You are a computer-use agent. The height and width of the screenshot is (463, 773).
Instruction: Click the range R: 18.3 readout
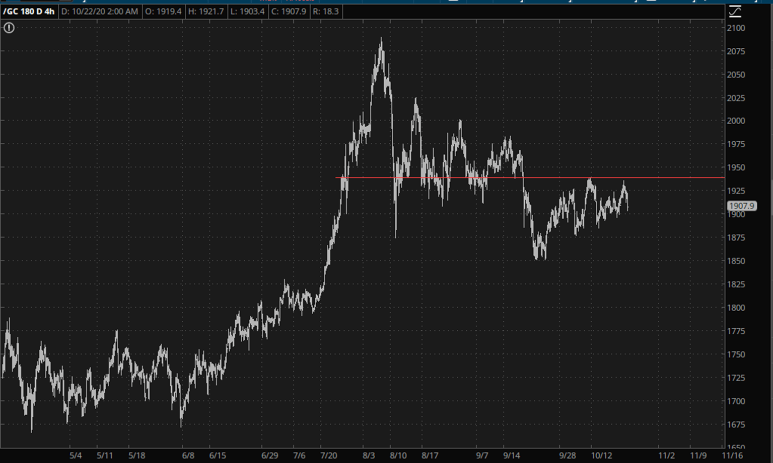pyautogui.click(x=325, y=11)
